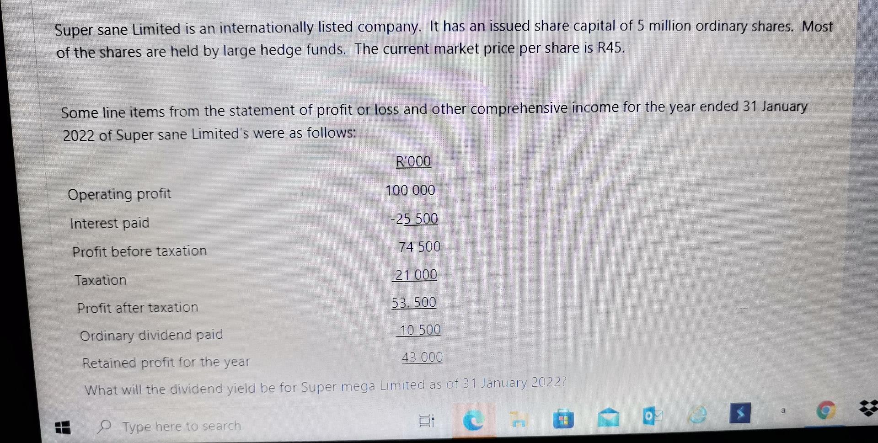Select the Operating profit line item text
Image resolution: width=878 pixels, height=443 pixels.
[119, 194]
